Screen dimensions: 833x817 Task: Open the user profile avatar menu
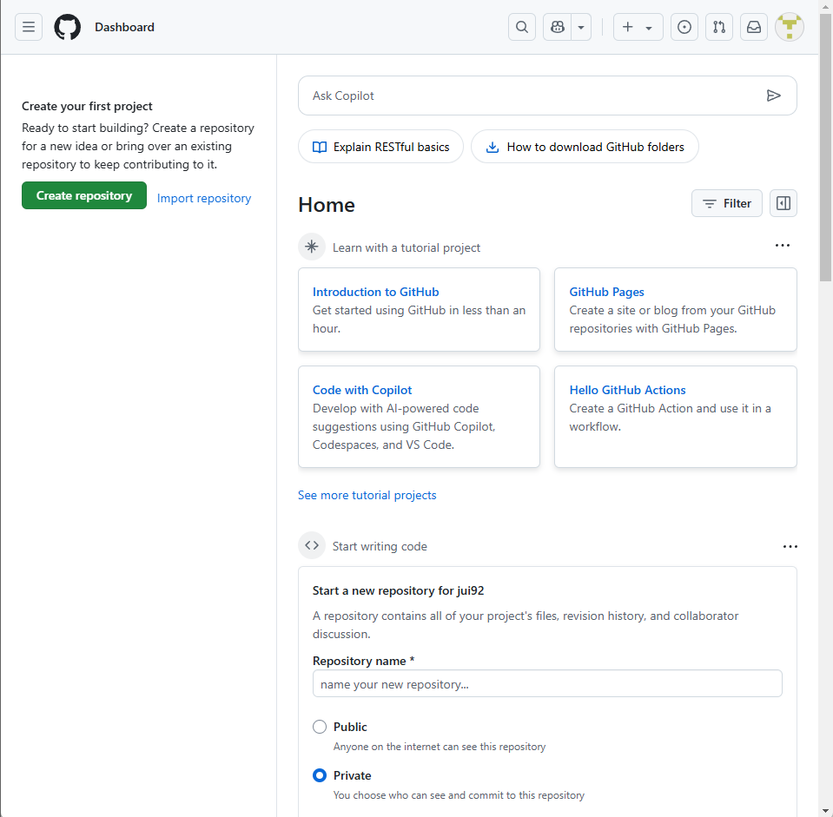790,27
